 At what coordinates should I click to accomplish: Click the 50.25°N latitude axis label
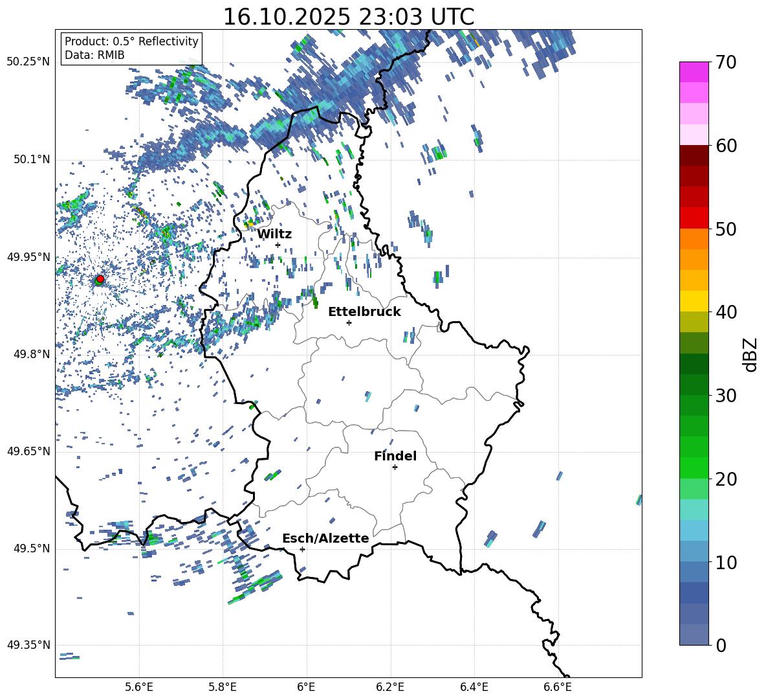pyautogui.click(x=28, y=62)
